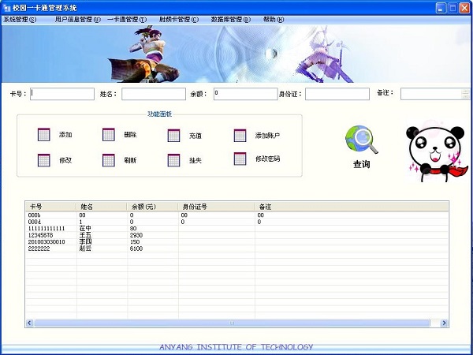The image size is (473, 355).
Task: Close the 校园一卡通管理系统 window
Action: click(464, 8)
